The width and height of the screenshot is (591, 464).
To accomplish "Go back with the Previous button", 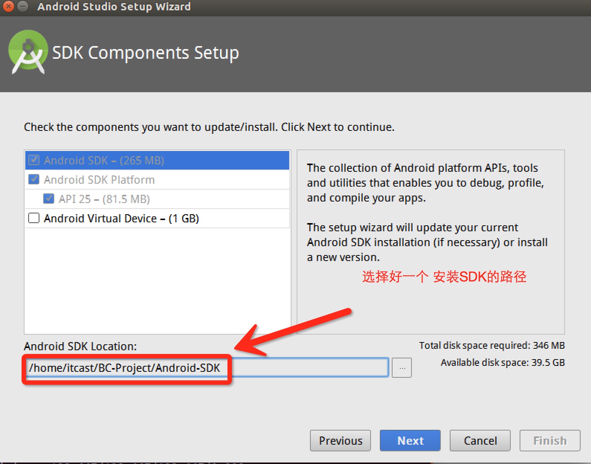I will (x=340, y=441).
